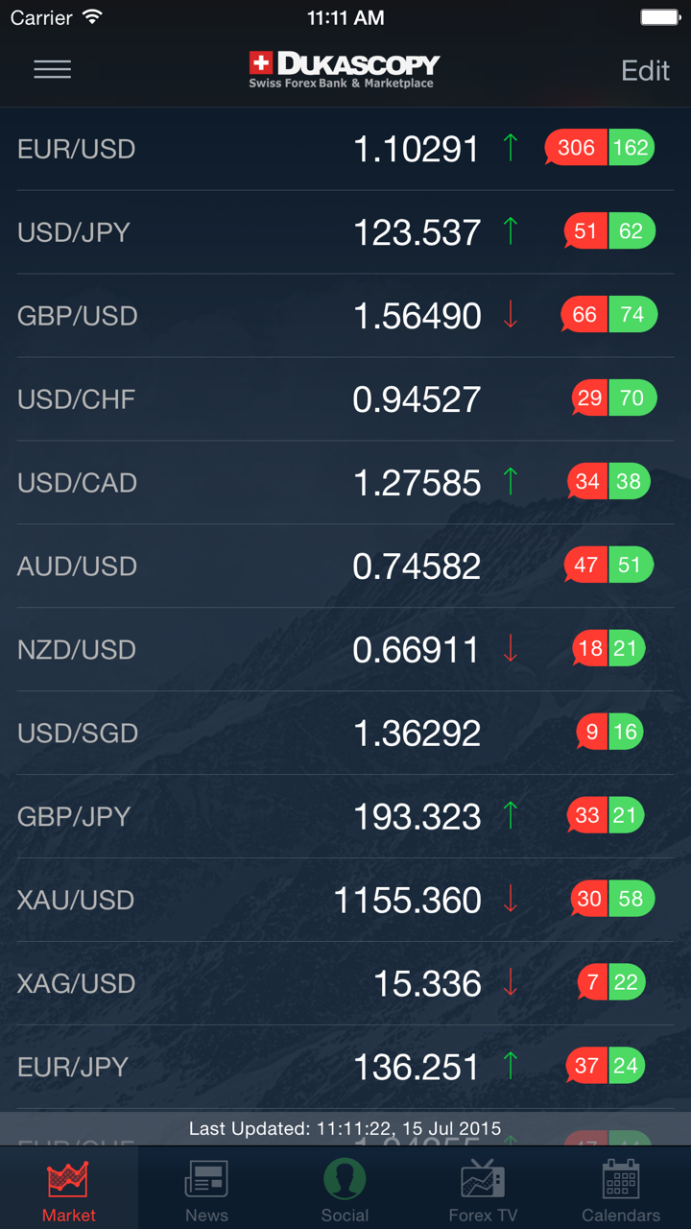Tap the Dukascopy logo in header

(x=344, y=69)
